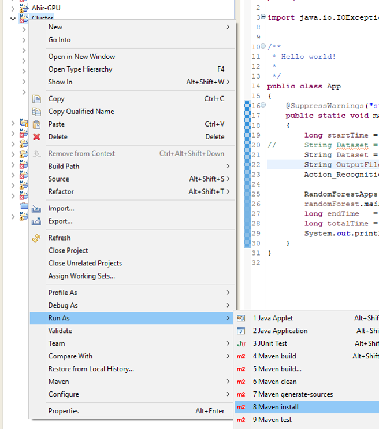Click the public class App code line
This screenshot has height=429, width=379.
click(304, 86)
